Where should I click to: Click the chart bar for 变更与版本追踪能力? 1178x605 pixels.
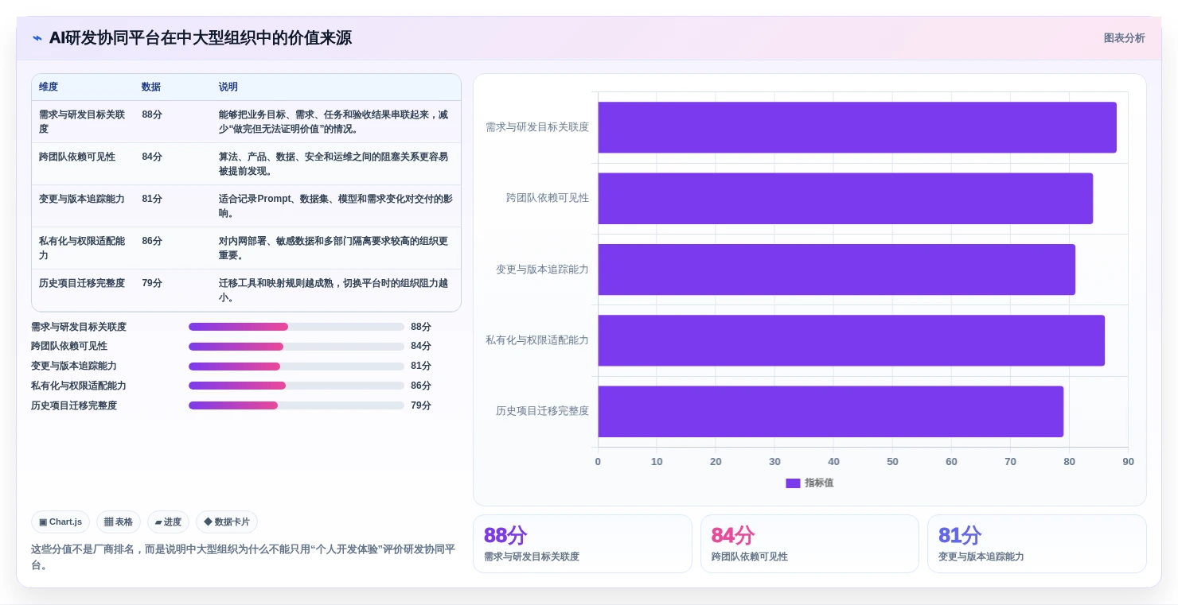837,270
